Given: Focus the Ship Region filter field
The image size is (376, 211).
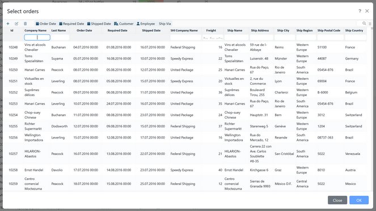Looking at the screenshot, I should pyautogui.click(x=306, y=37).
